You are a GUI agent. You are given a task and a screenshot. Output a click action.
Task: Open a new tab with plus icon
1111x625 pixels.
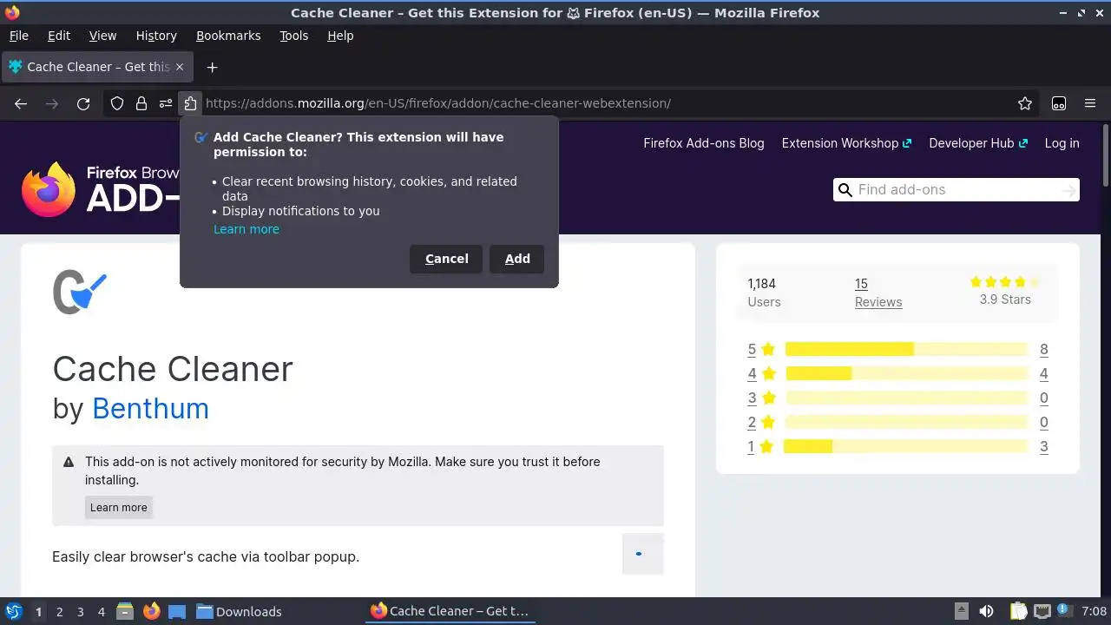tap(212, 67)
